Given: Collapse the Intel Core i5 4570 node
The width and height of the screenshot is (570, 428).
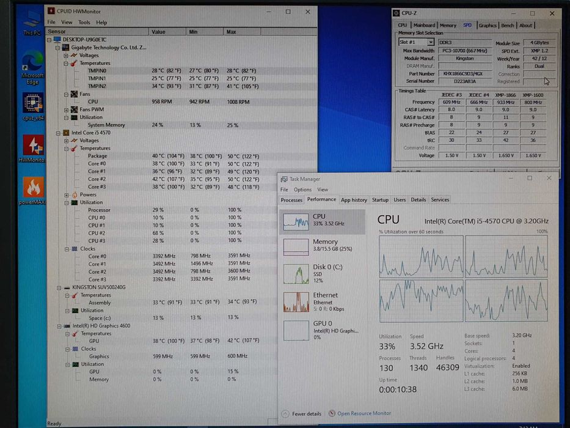Looking at the screenshot, I should [x=58, y=133].
